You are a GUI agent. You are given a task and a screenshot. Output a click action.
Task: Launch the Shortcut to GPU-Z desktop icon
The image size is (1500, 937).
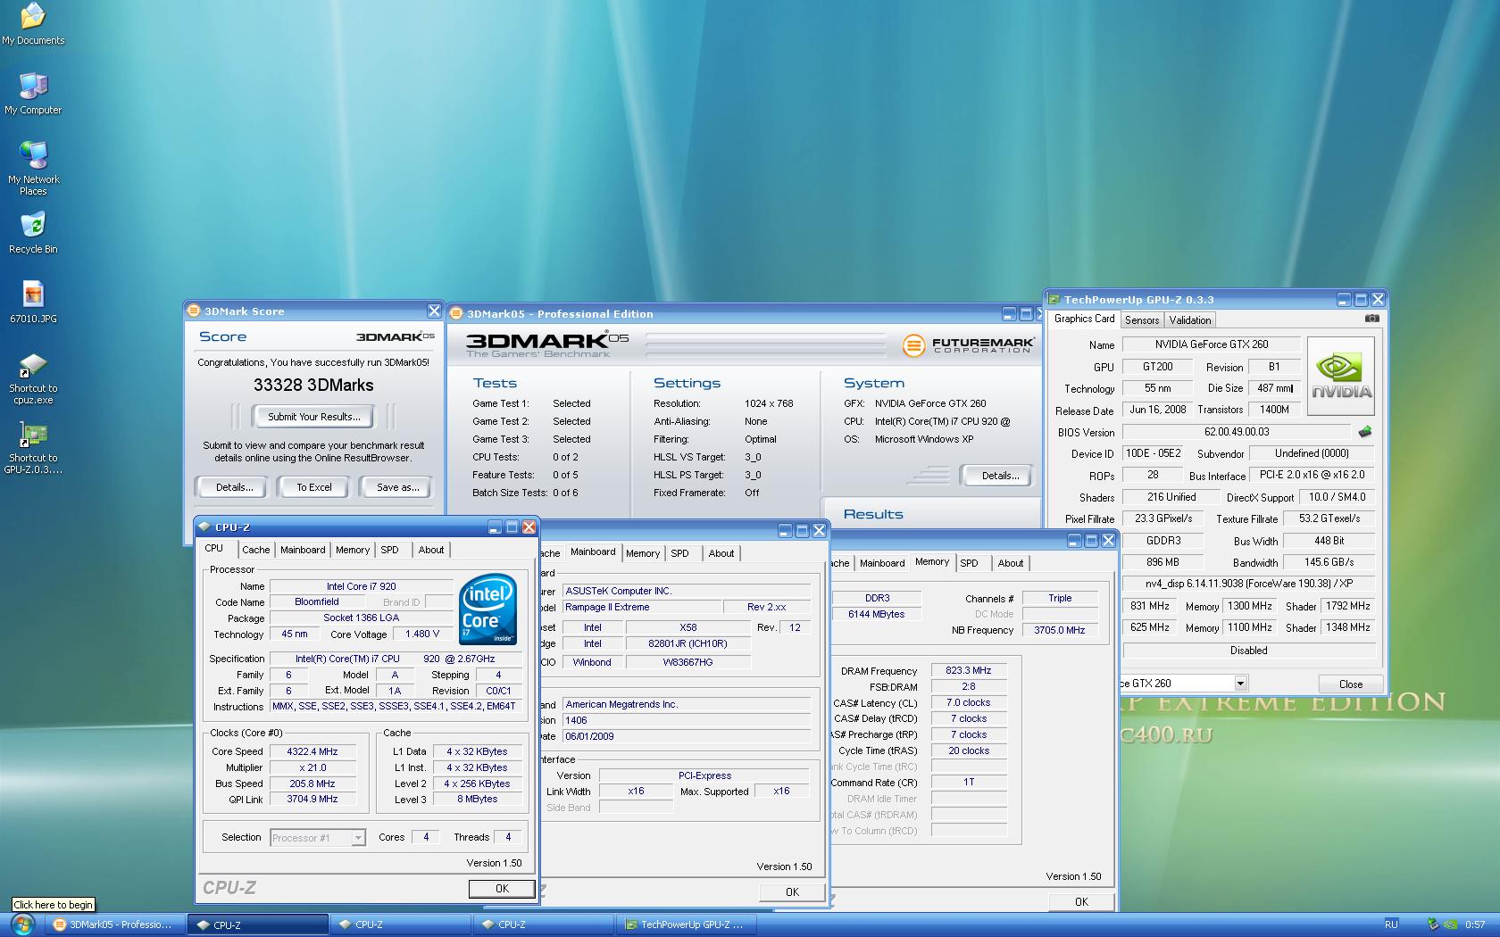coord(33,448)
